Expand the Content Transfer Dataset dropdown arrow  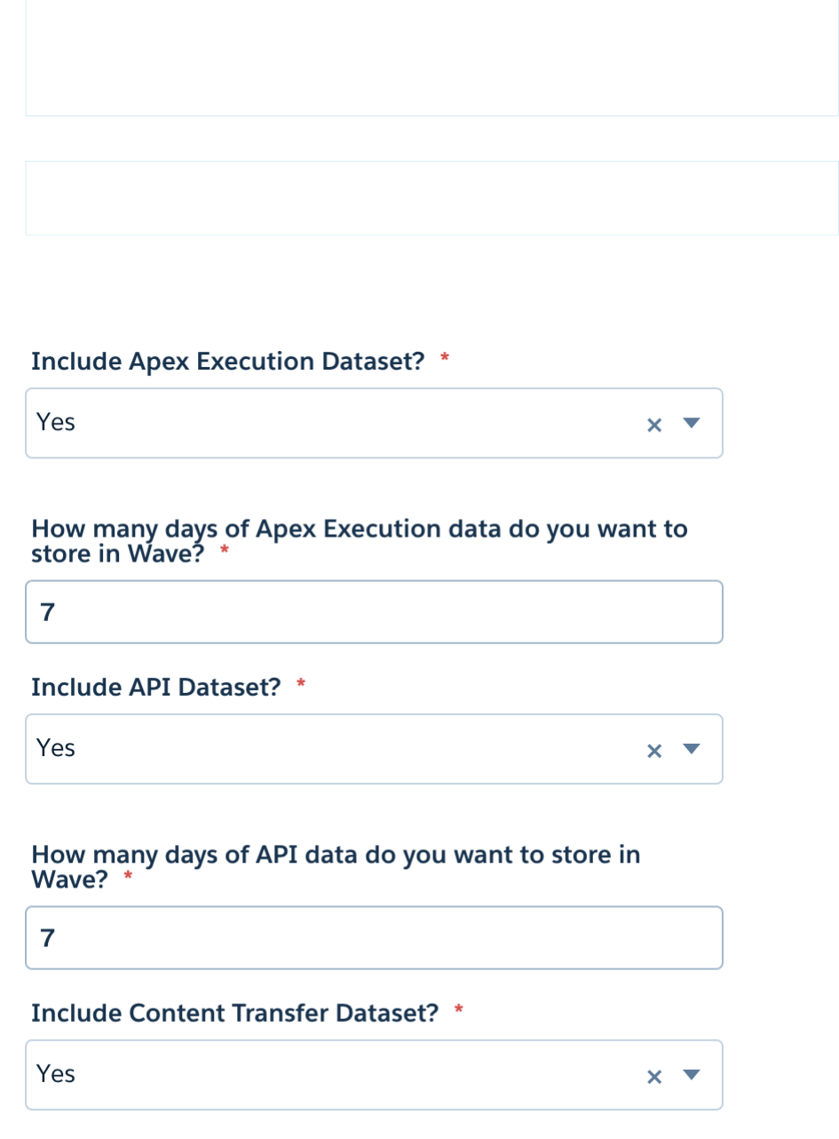693,1076
